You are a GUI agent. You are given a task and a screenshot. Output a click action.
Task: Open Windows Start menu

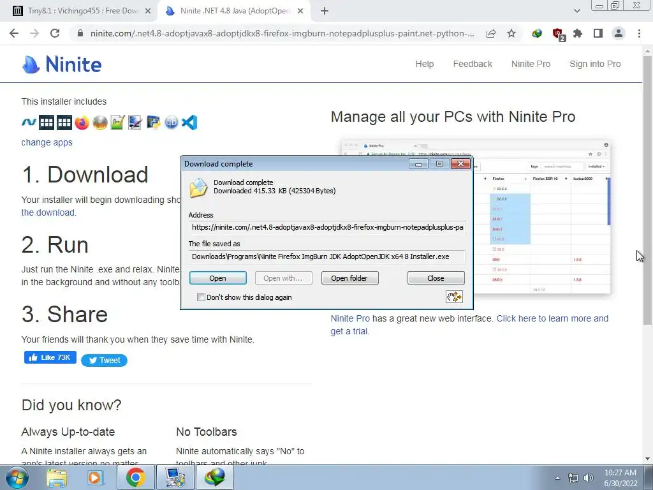click(17, 477)
